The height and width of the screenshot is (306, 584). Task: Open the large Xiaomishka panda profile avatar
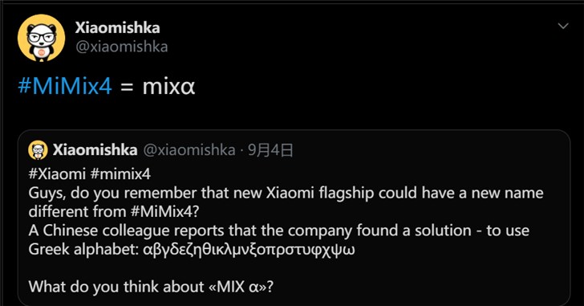[42, 38]
